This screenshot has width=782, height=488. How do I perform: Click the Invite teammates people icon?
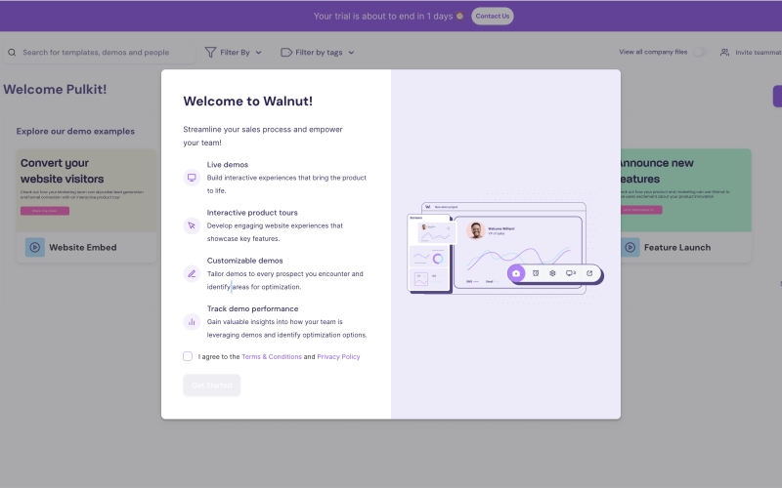(x=724, y=53)
